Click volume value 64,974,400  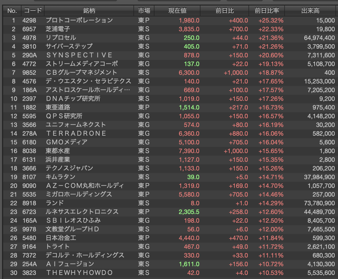319,38
